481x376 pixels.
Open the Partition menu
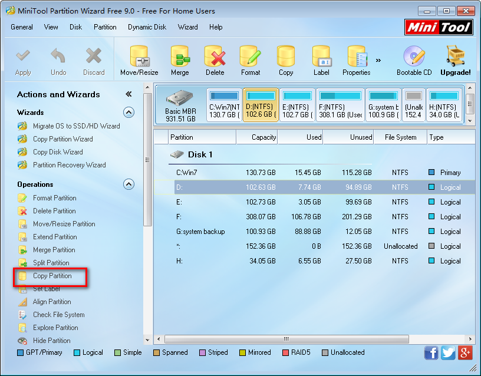point(105,27)
